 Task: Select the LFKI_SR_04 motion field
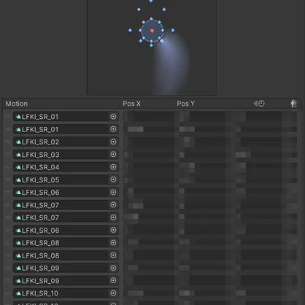66,167
